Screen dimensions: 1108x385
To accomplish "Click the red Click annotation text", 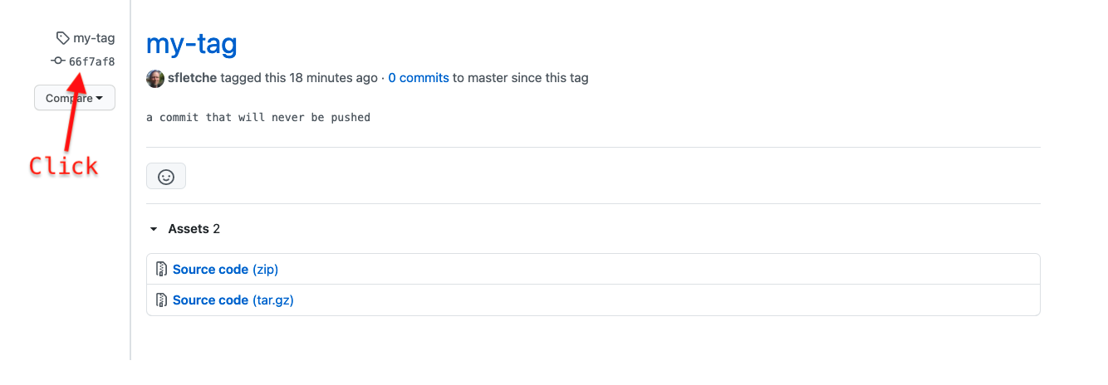I will 64,167.
